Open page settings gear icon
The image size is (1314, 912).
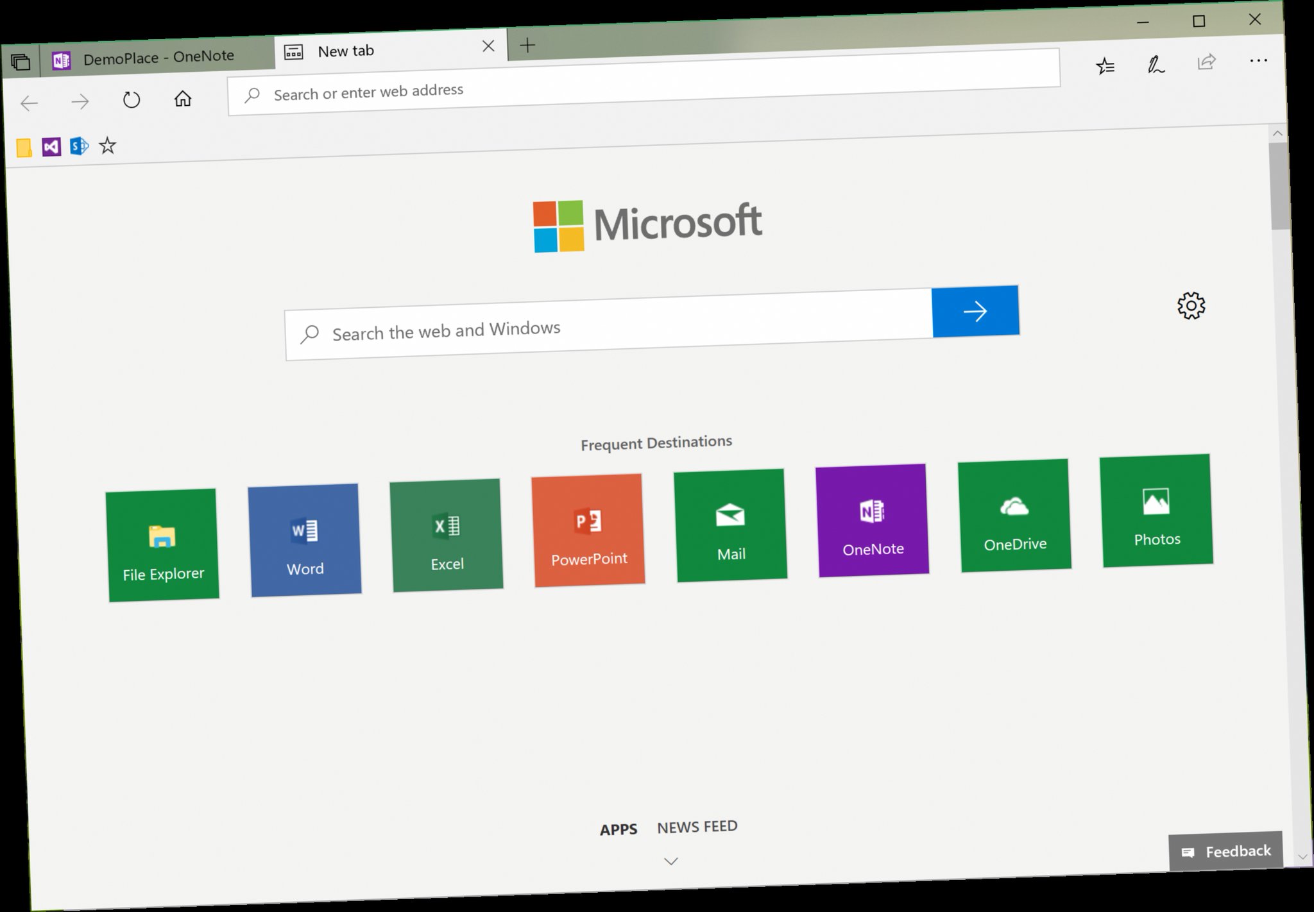pos(1191,305)
